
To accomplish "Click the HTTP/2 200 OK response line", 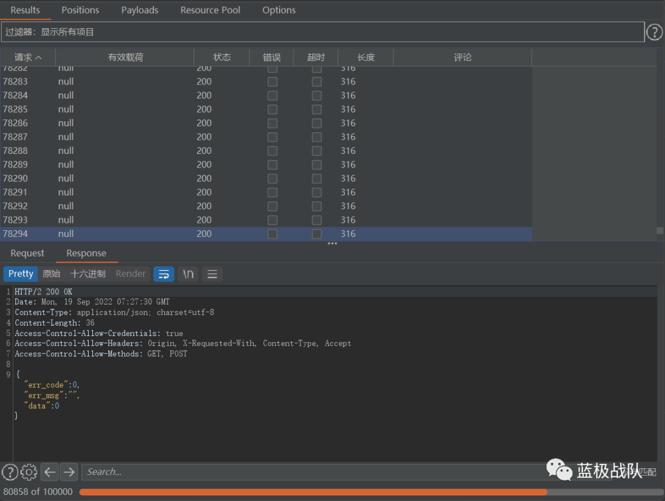I will [43, 292].
